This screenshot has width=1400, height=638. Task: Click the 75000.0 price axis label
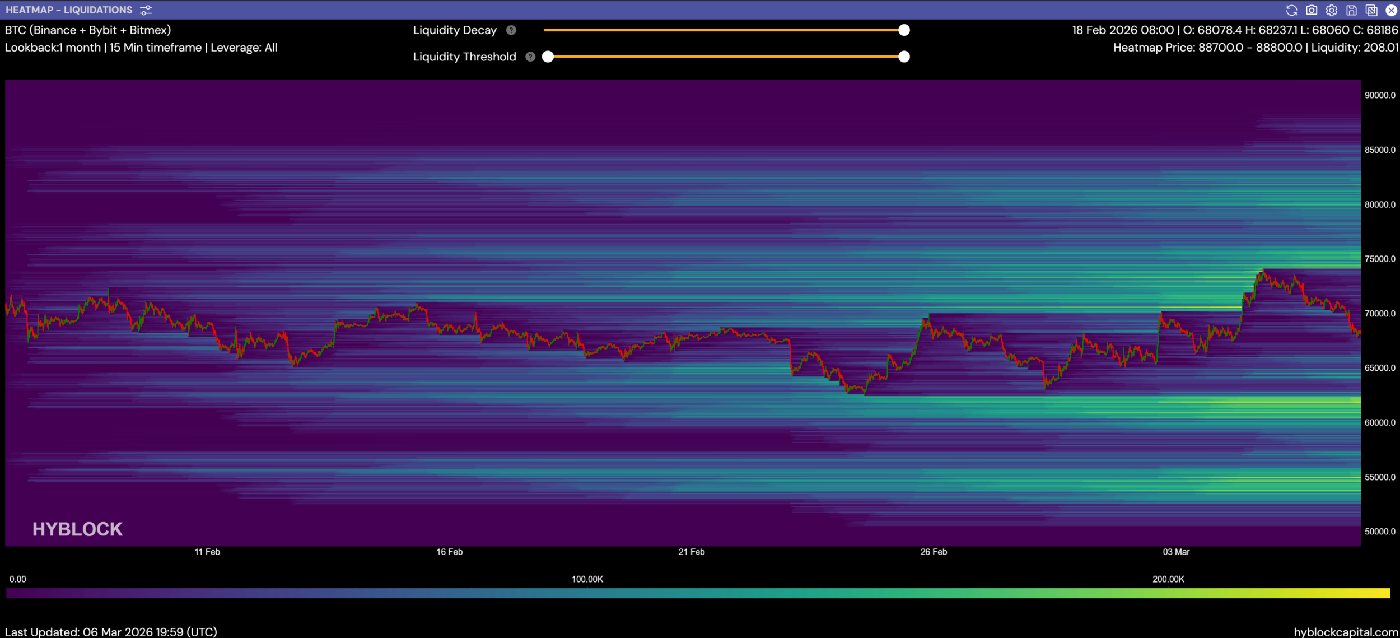point(1380,259)
